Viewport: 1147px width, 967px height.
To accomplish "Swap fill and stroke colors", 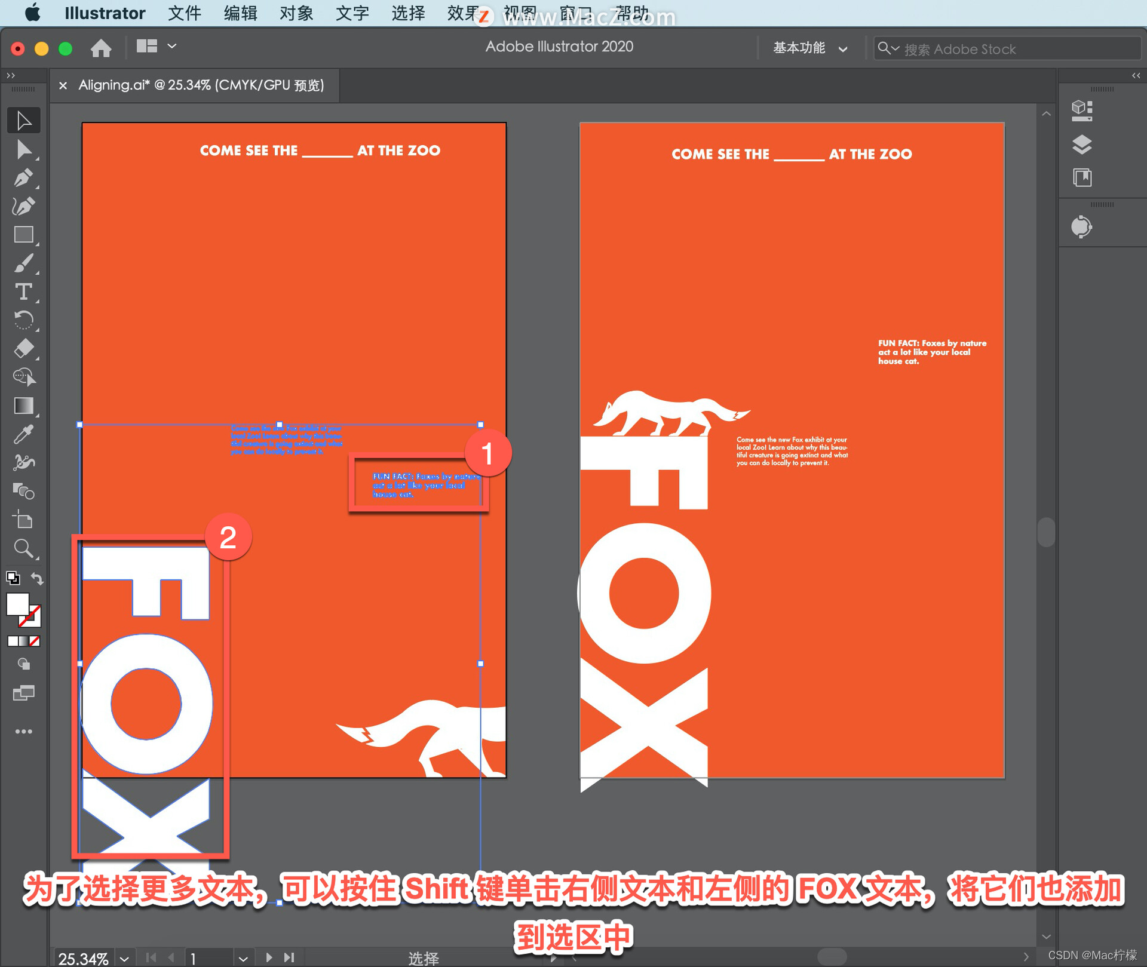I will [x=37, y=578].
